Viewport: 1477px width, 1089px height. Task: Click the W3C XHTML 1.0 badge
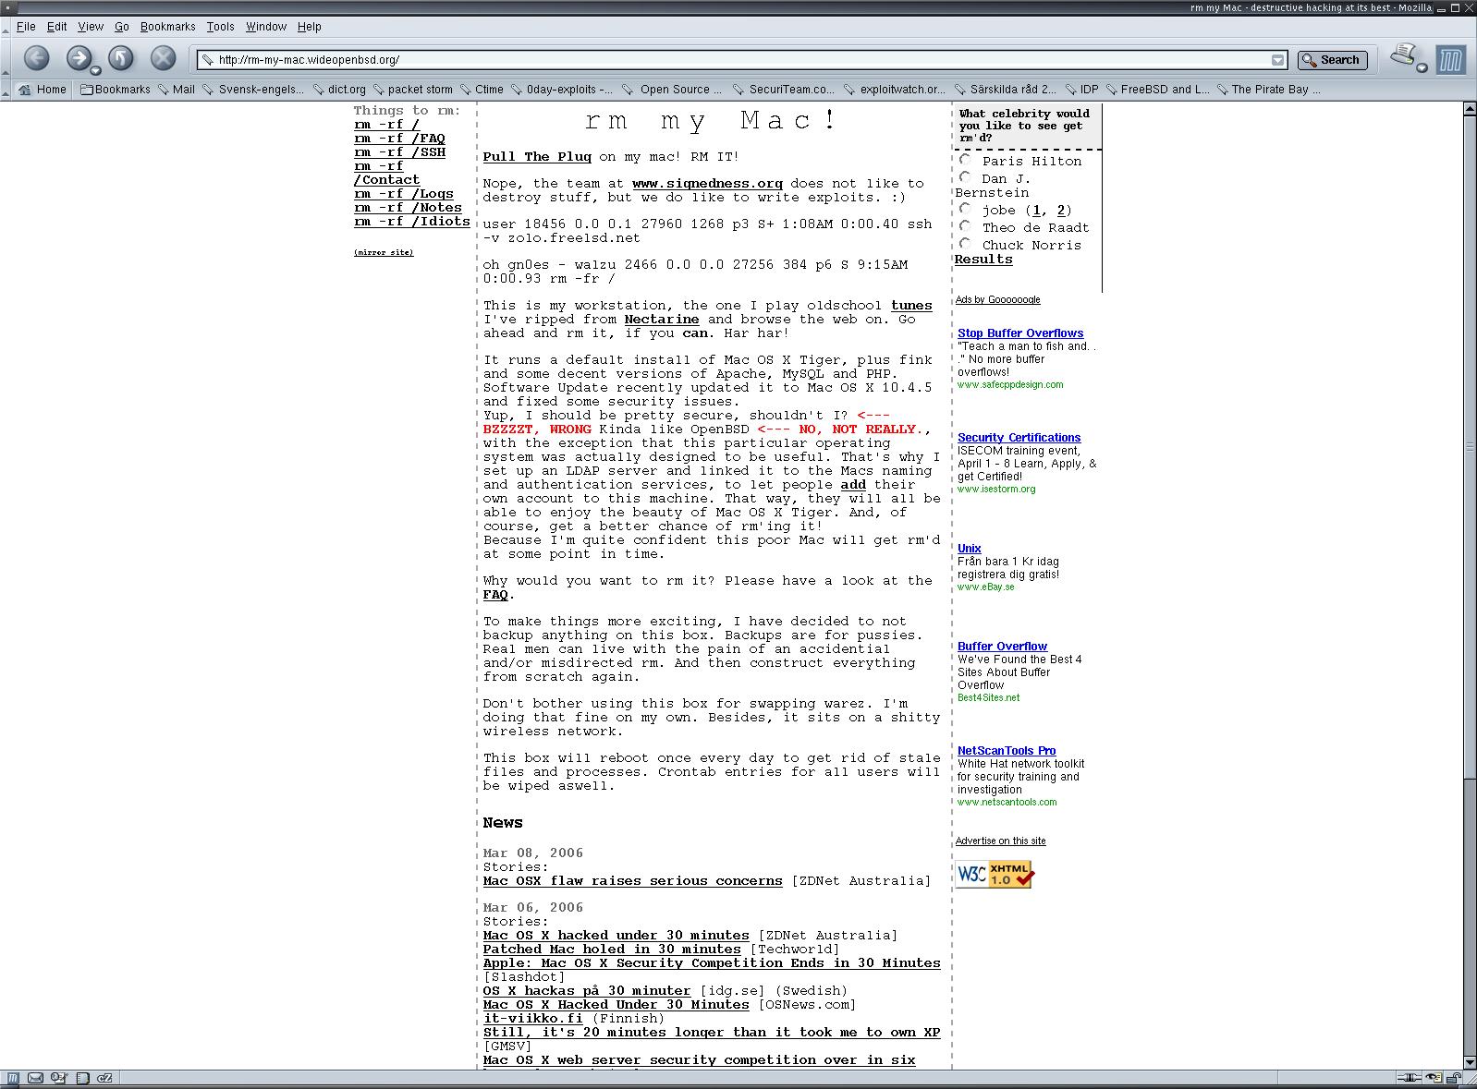point(995,875)
